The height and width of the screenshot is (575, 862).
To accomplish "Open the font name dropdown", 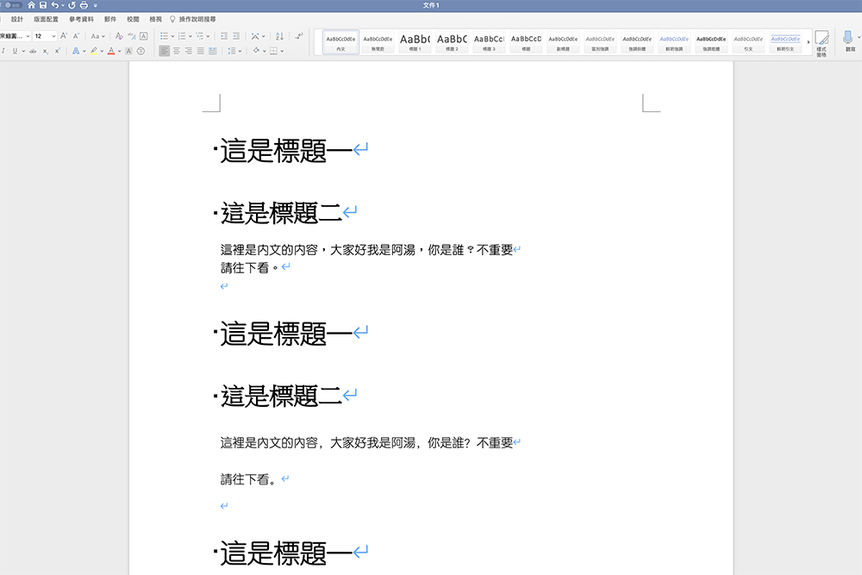I will pos(27,35).
